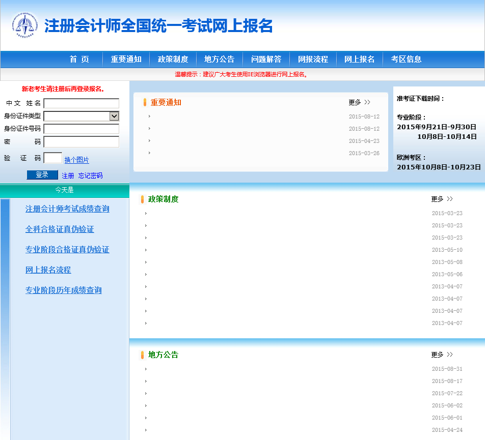Click the 中文姓名 input field
The image size is (485, 440).
tap(82, 103)
